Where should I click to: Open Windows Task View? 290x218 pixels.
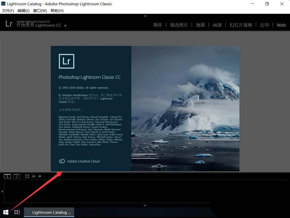click(17, 212)
